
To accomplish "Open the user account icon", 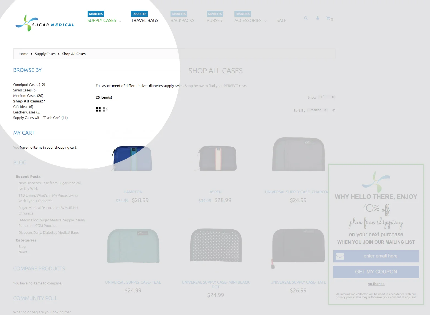I will click(318, 18).
